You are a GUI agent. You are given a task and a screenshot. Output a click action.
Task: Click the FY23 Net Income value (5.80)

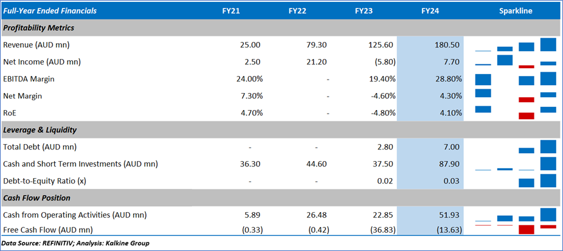click(383, 62)
